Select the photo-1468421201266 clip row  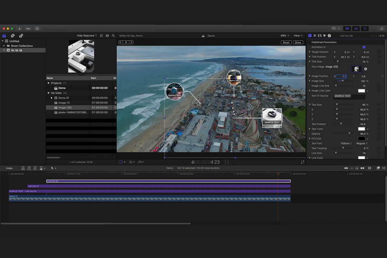pos(81,112)
